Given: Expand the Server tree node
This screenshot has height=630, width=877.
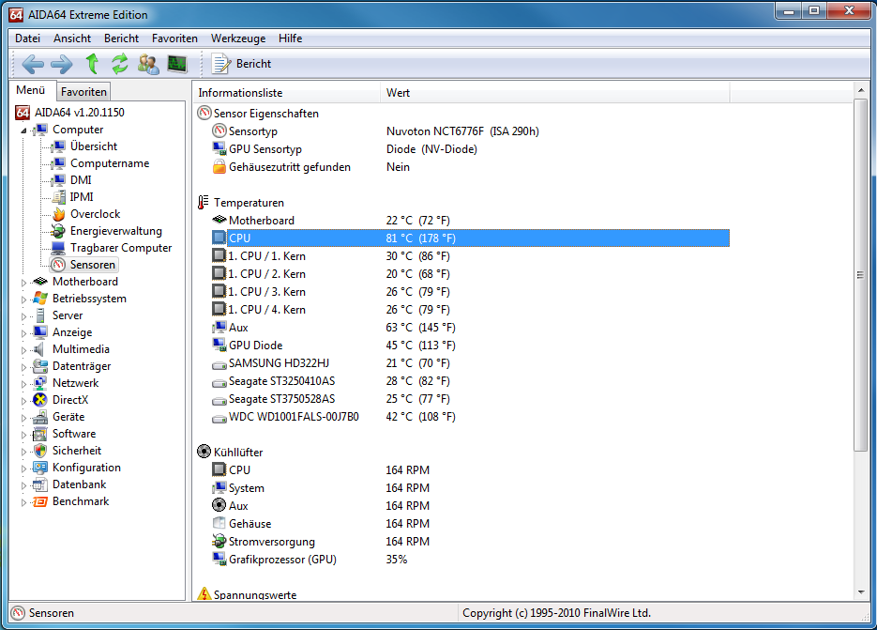Looking at the screenshot, I should point(23,315).
